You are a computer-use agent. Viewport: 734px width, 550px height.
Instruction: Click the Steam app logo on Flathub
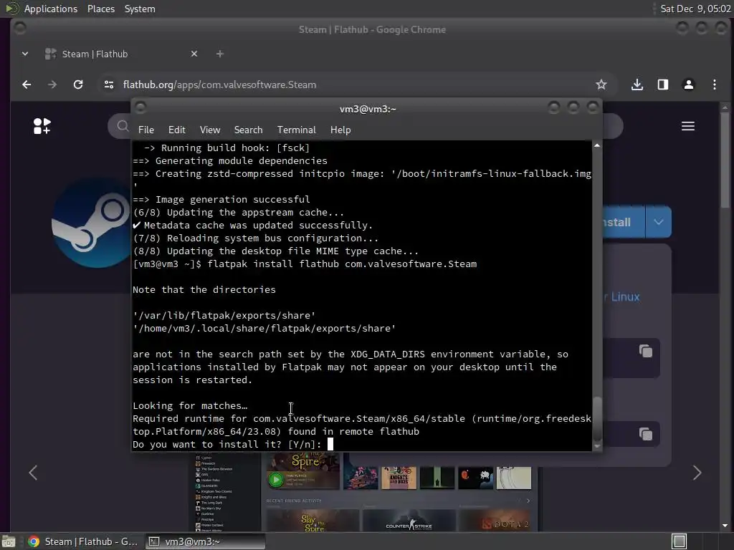tap(91, 223)
